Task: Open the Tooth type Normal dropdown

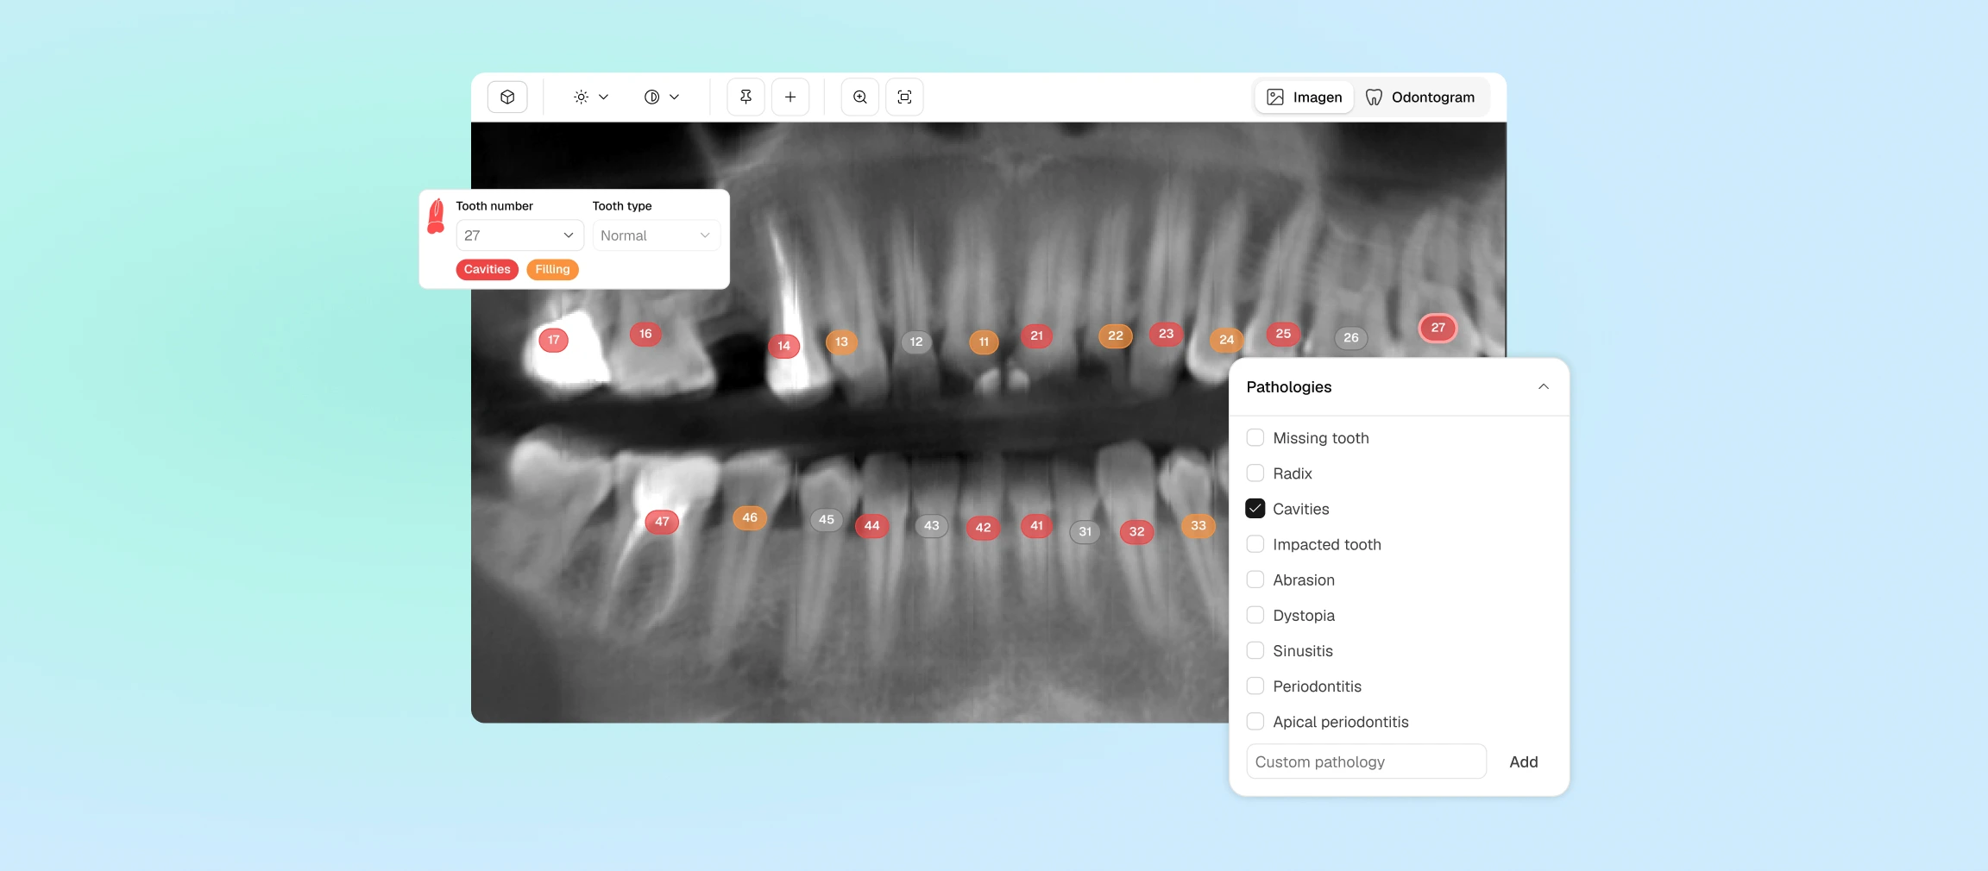Action: coord(654,235)
